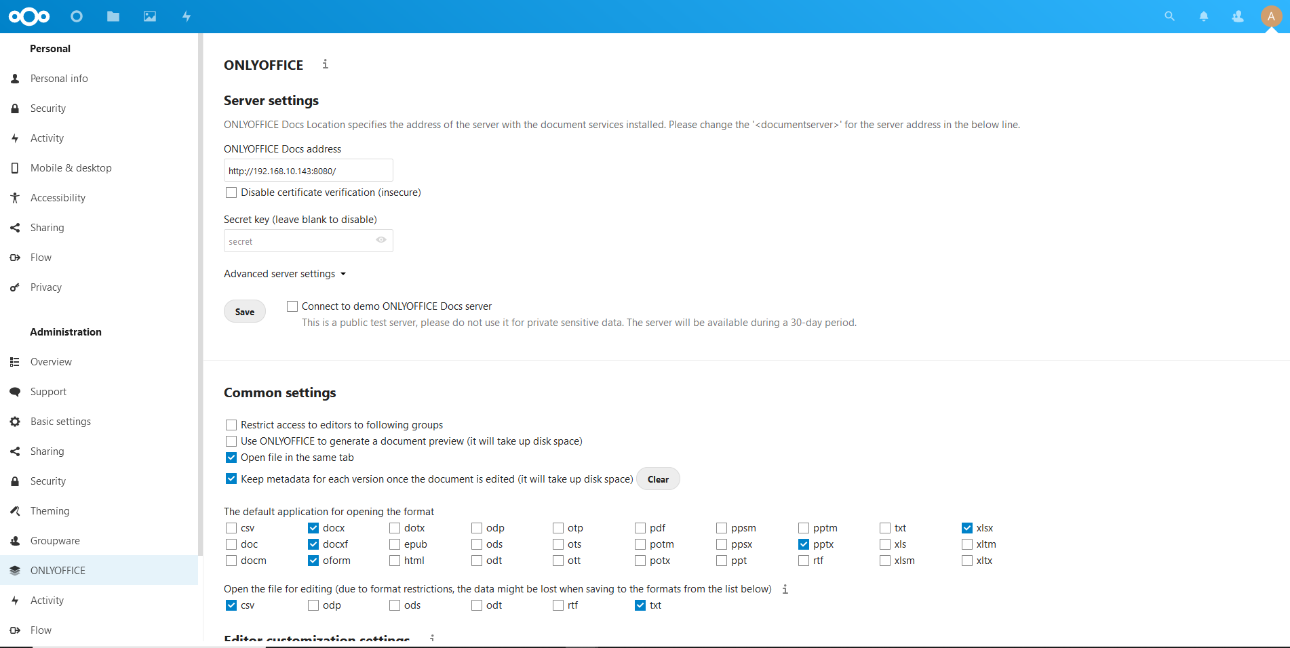Open Basic settings section

click(x=99, y=422)
